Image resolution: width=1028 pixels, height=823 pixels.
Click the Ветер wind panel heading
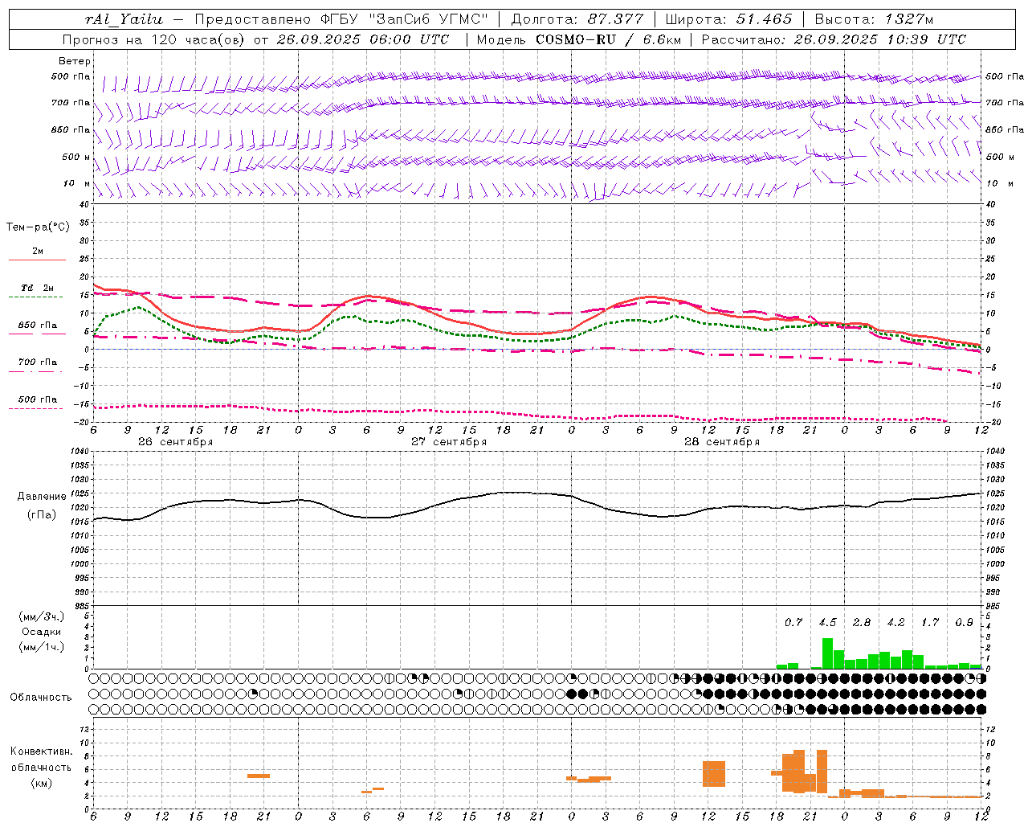75,61
